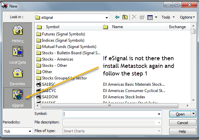
Task: Click the Open button
Action: tap(180, 114)
